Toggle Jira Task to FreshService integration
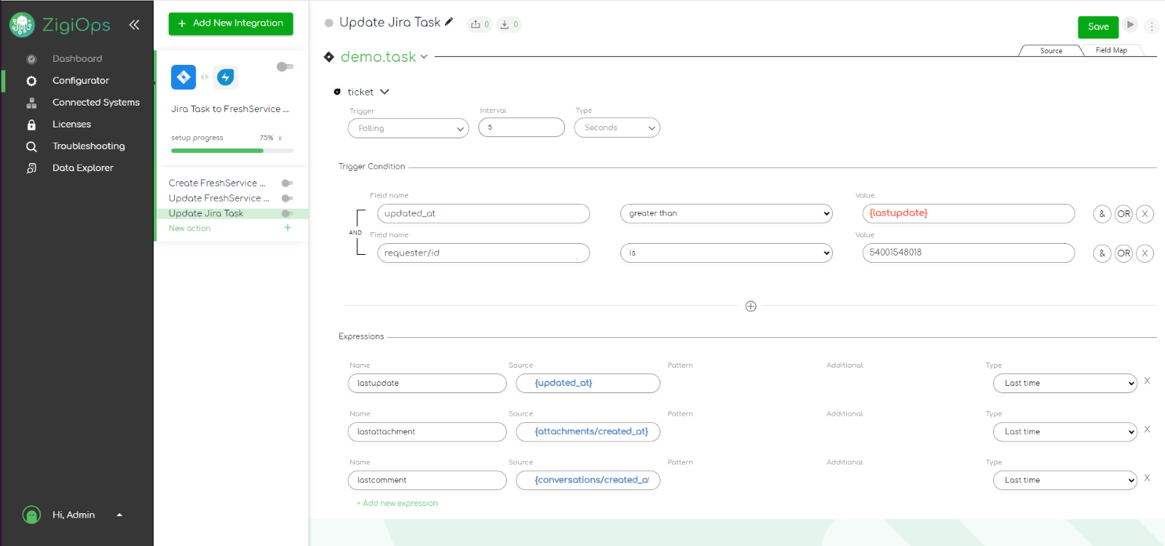Image resolution: width=1165 pixels, height=546 pixels. 285,67
